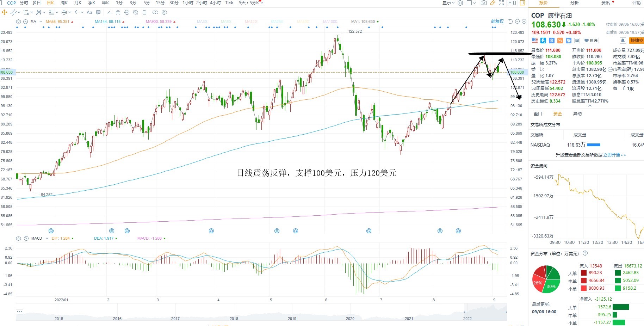
Task: Click the bottom timeline range navigator
Action: [x=261, y=312]
